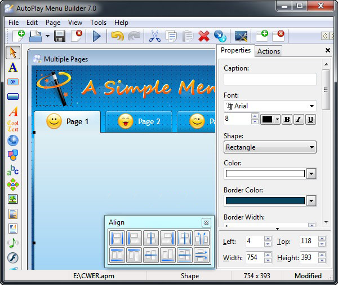Add new page with green plus icon
Viewport: 338px width, 285px height.
pos(262,36)
